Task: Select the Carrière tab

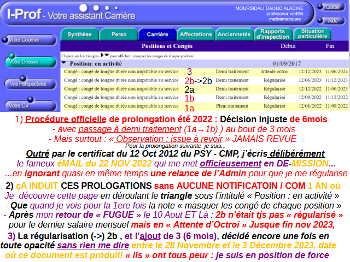Action: click(157, 34)
